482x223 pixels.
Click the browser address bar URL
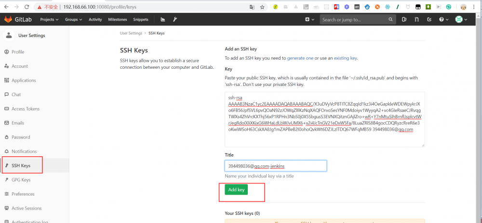point(100,7)
